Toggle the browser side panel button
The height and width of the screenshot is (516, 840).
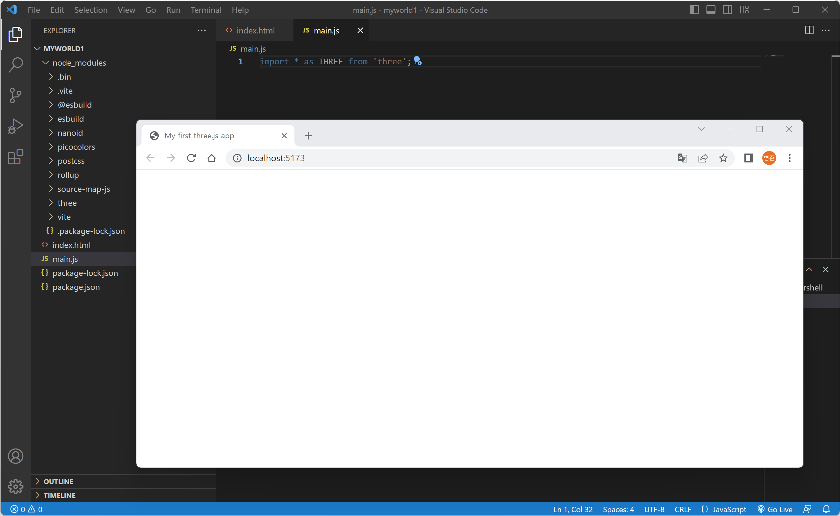tap(748, 158)
